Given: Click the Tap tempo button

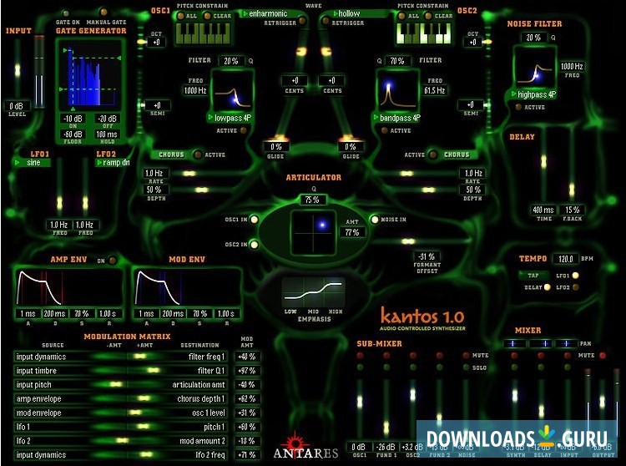Looking at the screenshot, I should coord(533,275).
